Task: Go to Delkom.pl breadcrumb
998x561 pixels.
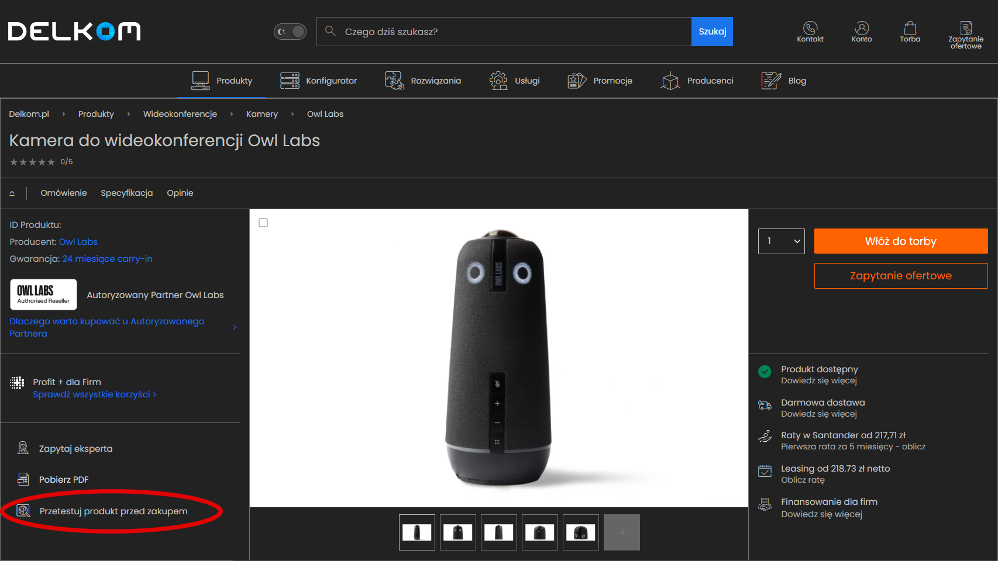Action: coord(29,114)
